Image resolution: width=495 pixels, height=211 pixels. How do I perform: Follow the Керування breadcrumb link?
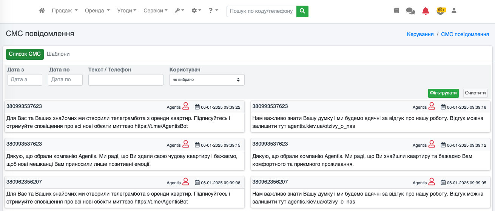click(420, 34)
